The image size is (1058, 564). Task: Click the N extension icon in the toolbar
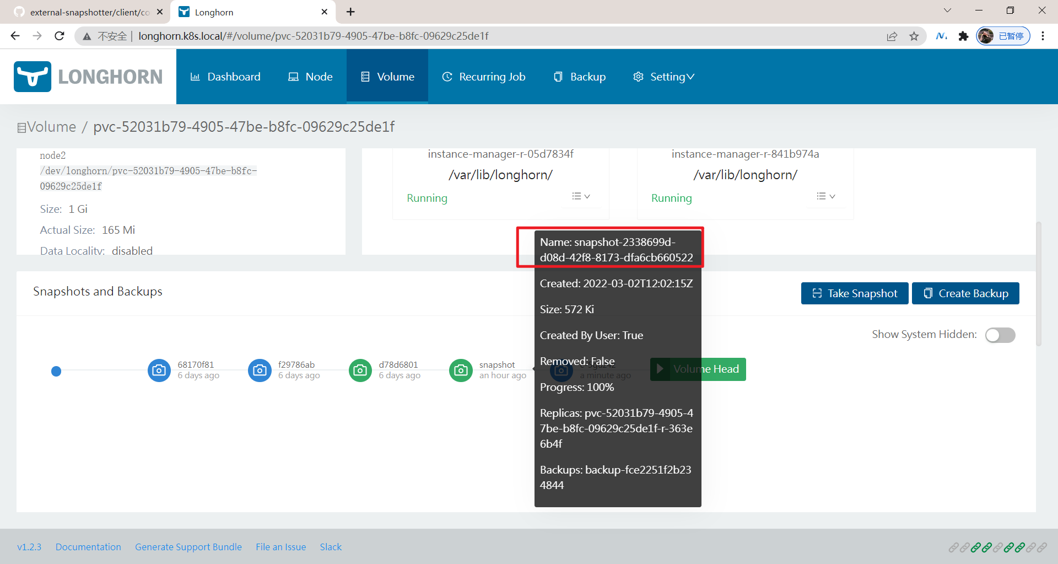click(x=941, y=36)
